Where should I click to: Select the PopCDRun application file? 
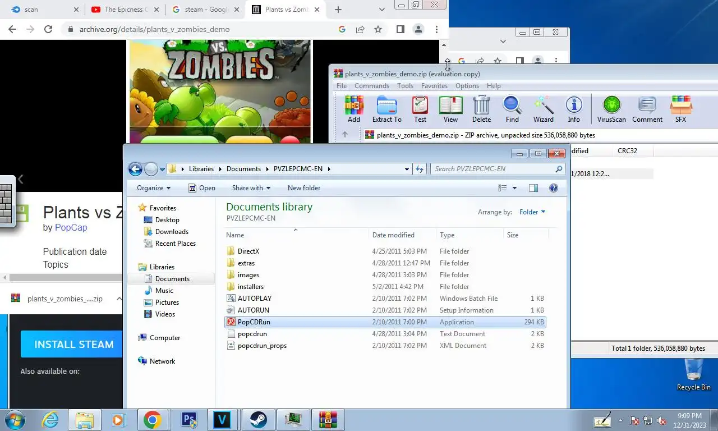(385, 322)
